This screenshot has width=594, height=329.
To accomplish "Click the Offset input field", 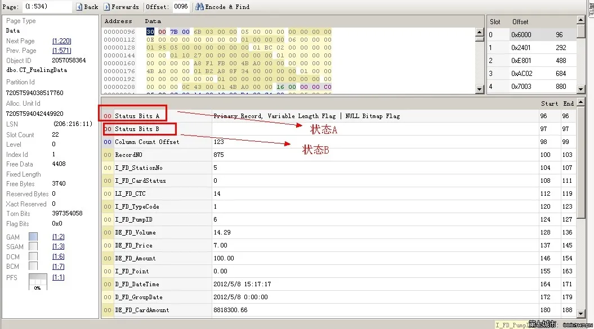I will pos(181,7).
